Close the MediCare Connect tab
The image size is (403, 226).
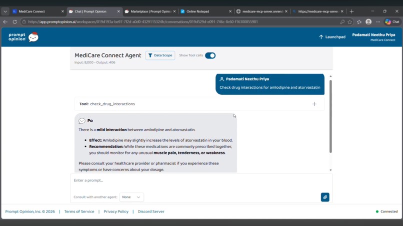point(62,11)
